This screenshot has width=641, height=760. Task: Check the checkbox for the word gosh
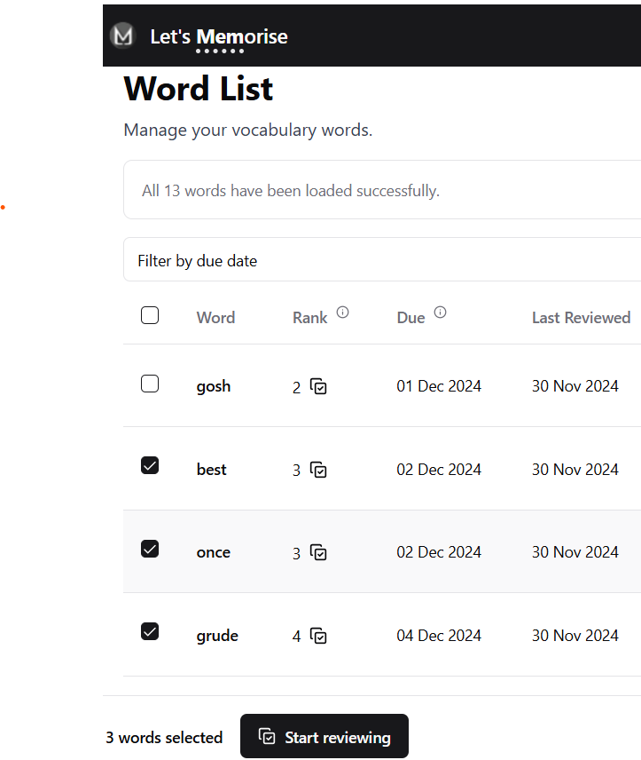click(x=150, y=384)
